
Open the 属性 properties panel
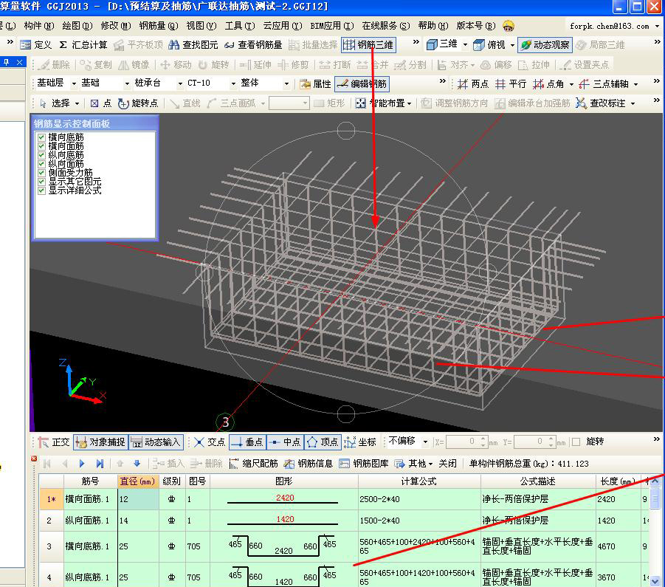(315, 84)
